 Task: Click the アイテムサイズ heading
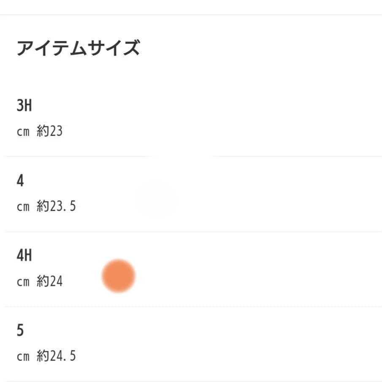click(x=78, y=49)
